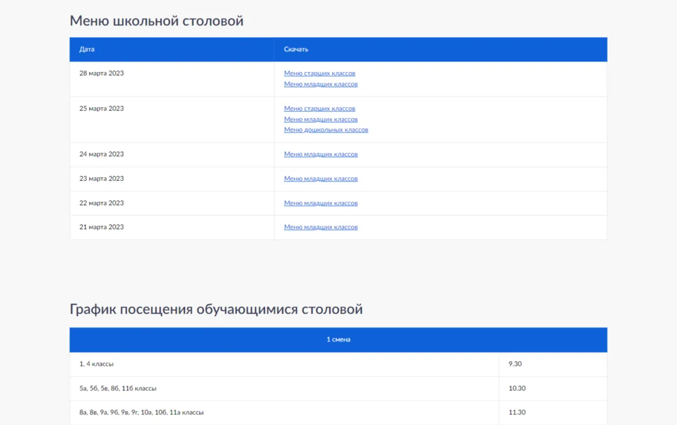677x425 pixels.
Task: Click the '1 смена' table header
Action: [338, 340]
